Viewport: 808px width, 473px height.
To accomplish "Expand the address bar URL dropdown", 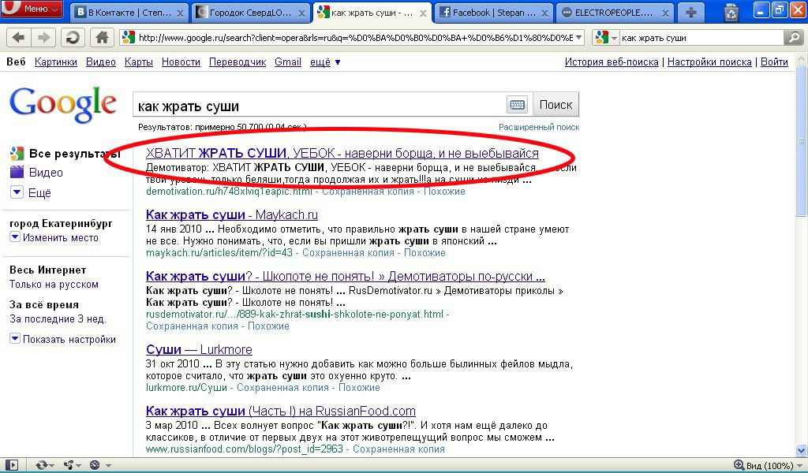I will tap(578, 38).
